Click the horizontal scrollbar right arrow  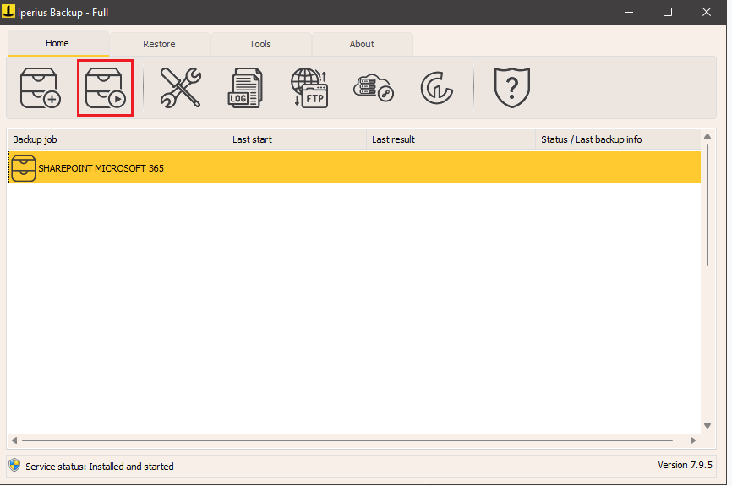click(x=693, y=440)
